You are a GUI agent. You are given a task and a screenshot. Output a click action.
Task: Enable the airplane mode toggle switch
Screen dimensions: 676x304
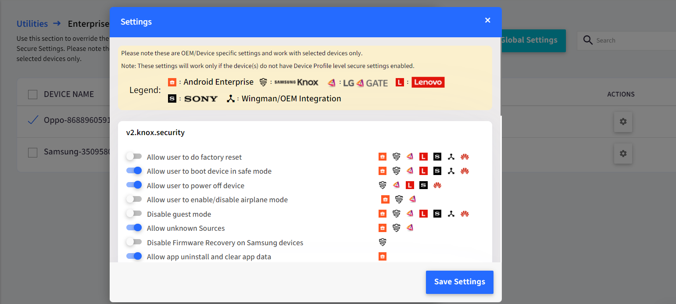point(134,199)
